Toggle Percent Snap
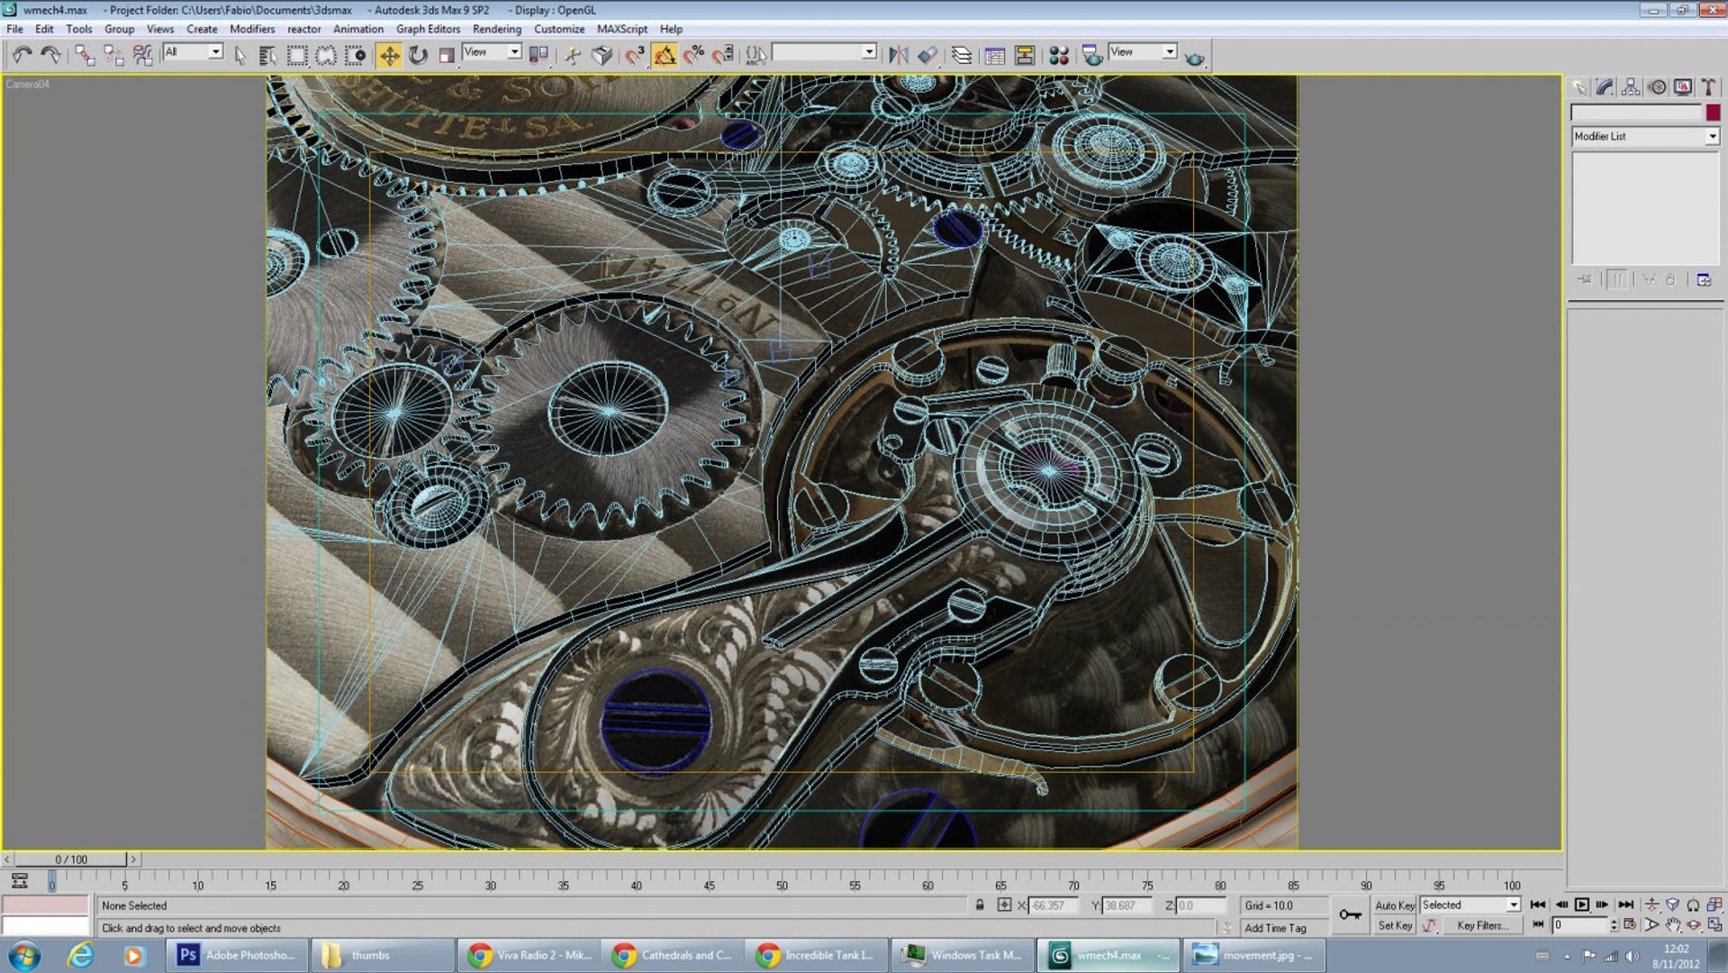Viewport: 1728px width, 973px height. click(x=693, y=56)
